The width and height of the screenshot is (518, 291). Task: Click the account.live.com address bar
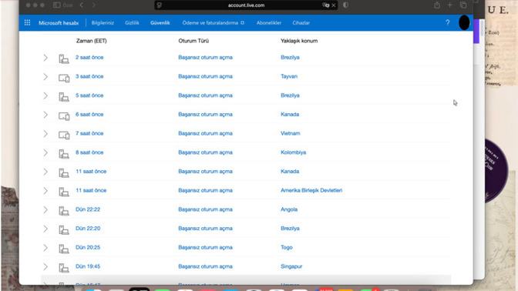(x=246, y=5)
